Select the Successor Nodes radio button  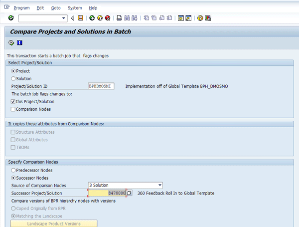pos(13,178)
